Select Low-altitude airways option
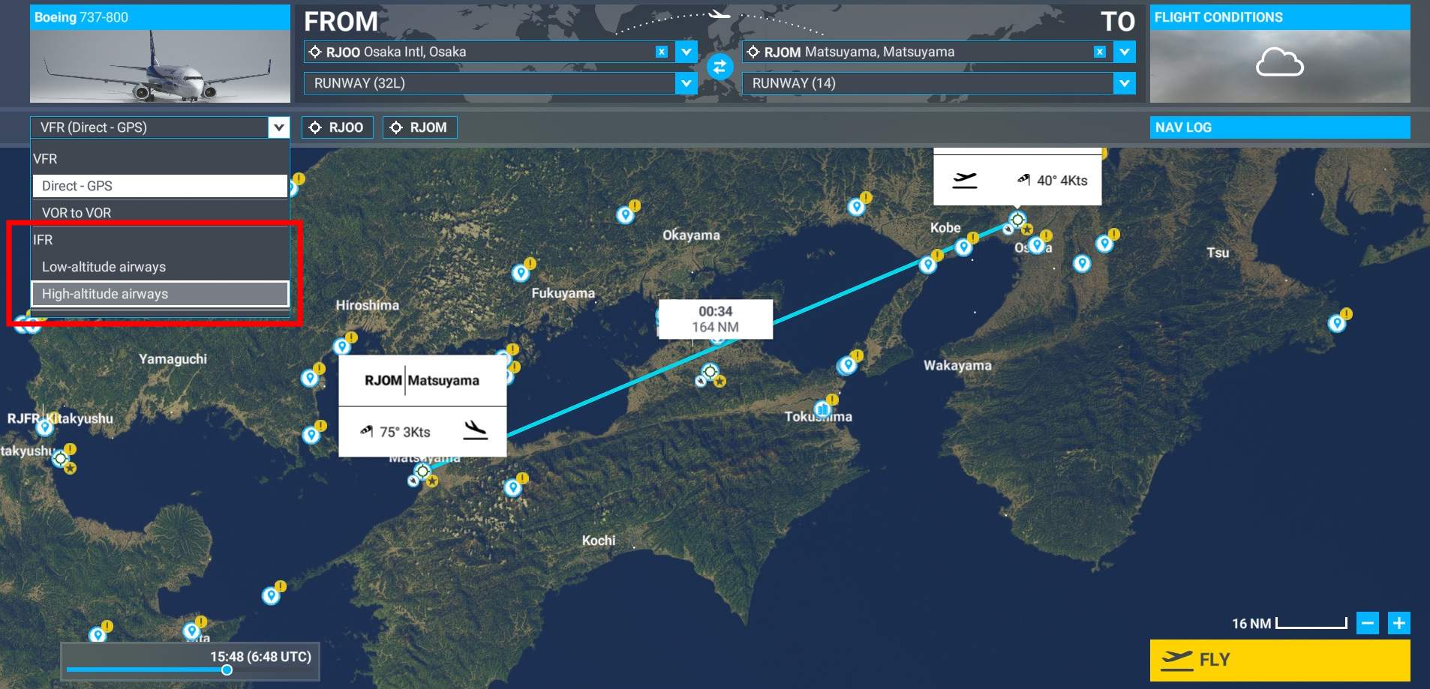This screenshot has height=689, width=1430. (x=160, y=267)
